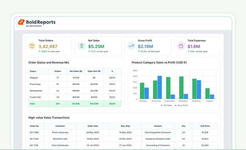Click the 09 May 2025 order date
Viewport: 246px width, 150px height.
click(93, 132)
